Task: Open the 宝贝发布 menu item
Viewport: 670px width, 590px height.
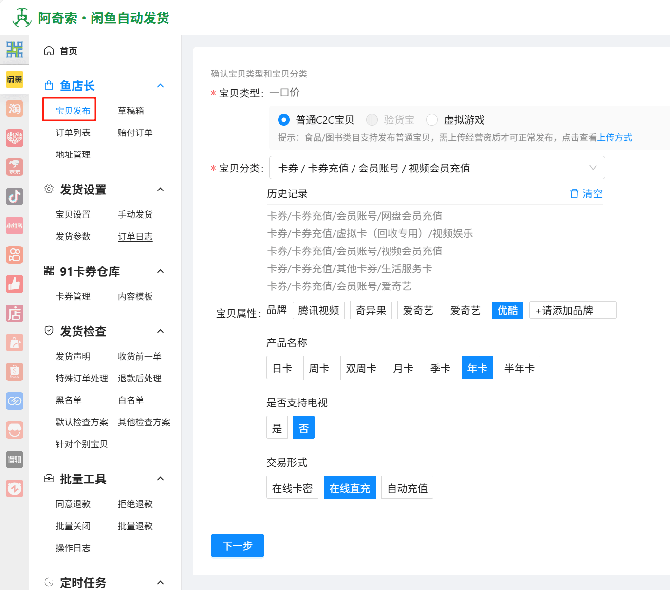Action: (73, 111)
